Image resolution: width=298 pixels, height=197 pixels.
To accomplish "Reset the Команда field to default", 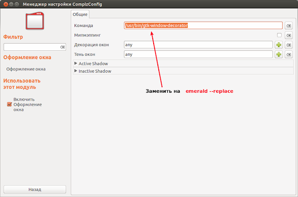I will 289,26.
